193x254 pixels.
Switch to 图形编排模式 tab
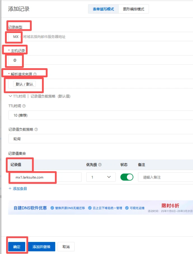click(x=134, y=9)
